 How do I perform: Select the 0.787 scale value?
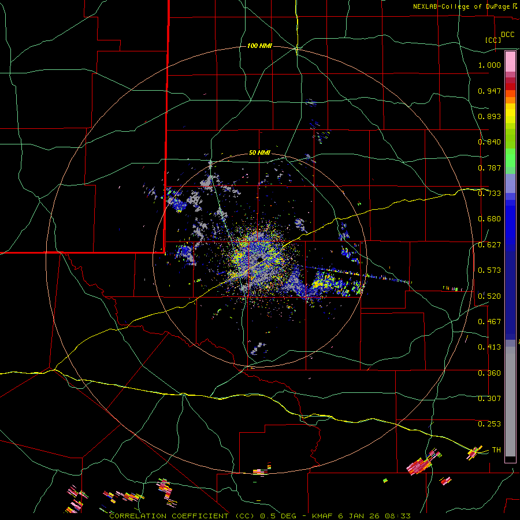tap(489, 168)
